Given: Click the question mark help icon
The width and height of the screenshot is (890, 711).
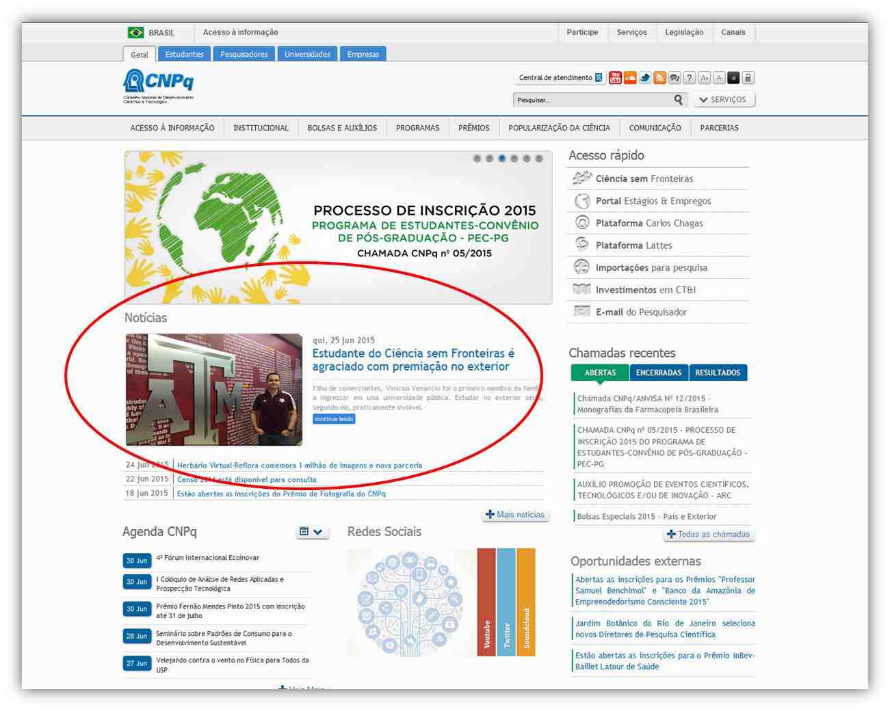Looking at the screenshot, I should [690, 78].
